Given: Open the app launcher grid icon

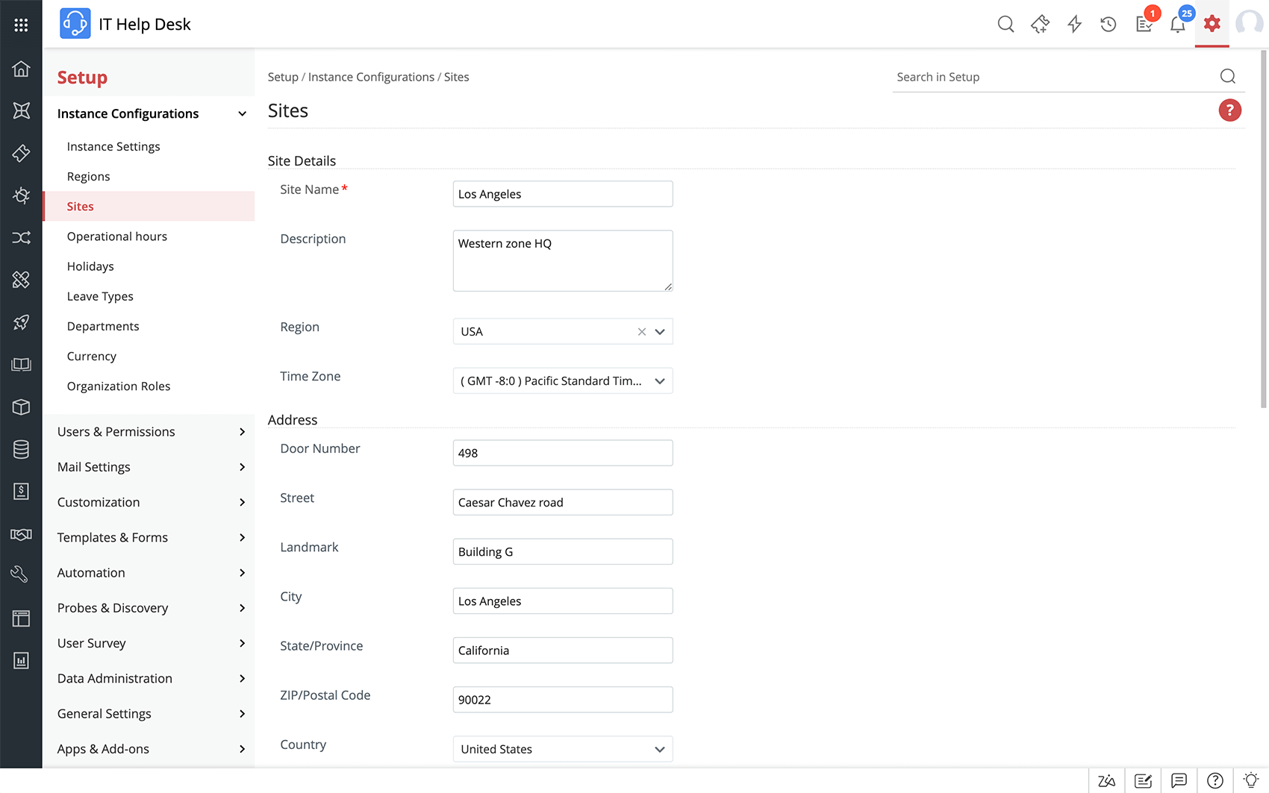Looking at the screenshot, I should (x=21, y=25).
